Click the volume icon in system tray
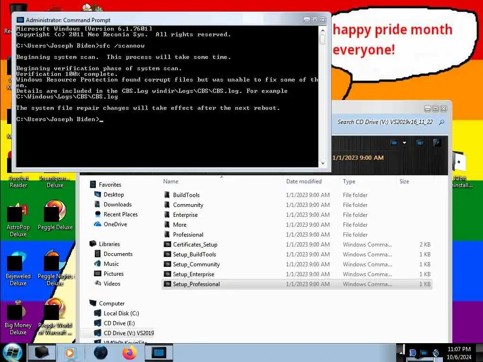 click(x=435, y=353)
